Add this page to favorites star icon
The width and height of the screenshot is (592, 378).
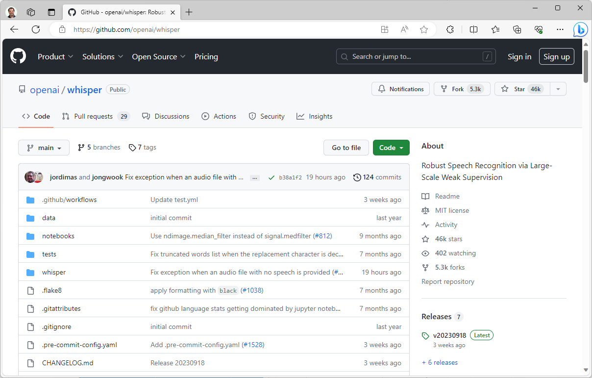424,29
